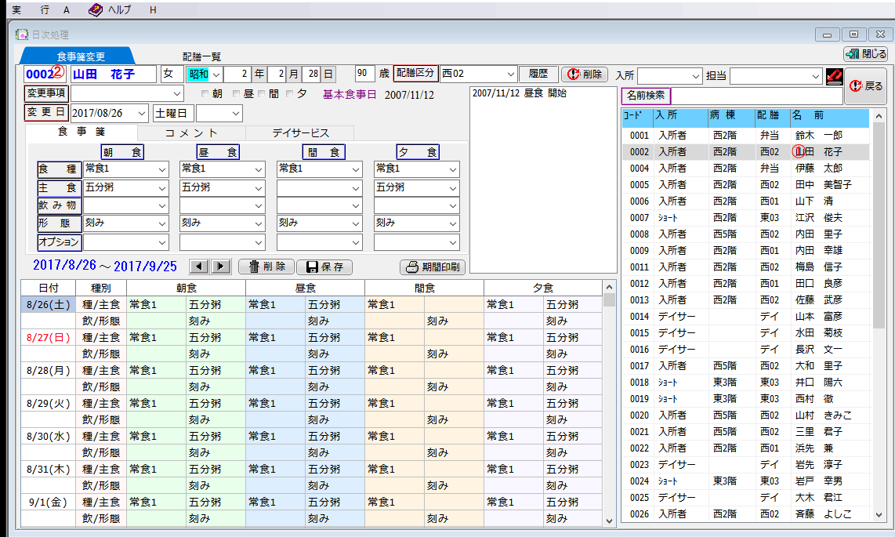Switch to the 配膳一覧 tab
Image resolution: width=895 pixels, height=537 pixels.
pyautogui.click(x=201, y=56)
